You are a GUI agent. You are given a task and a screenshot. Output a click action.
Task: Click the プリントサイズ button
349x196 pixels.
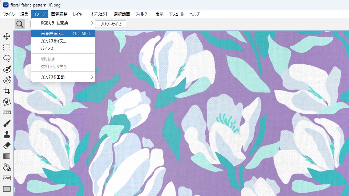click(x=111, y=24)
